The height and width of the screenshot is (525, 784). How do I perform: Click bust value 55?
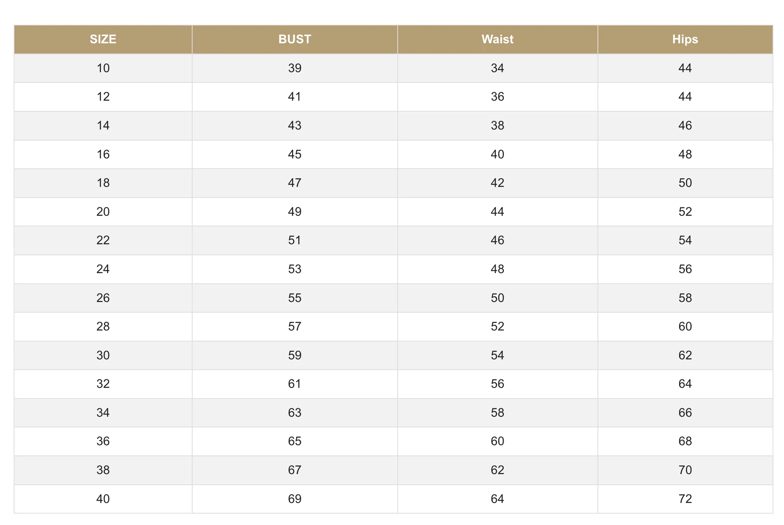click(295, 298)
